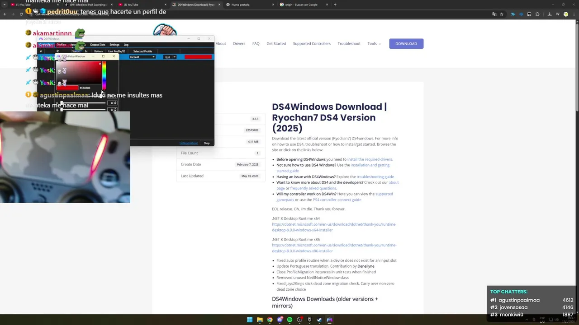This screenshot has height=325, width=579.
Task: Open the .NET 8 Desktop Runtime x86 download link
Action: point(334,248)
